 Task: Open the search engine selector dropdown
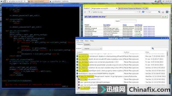tap(144, 12)
